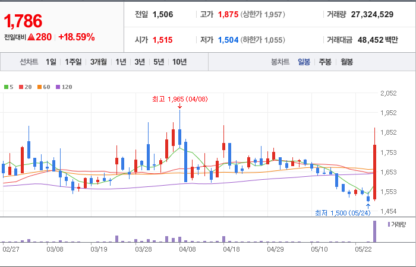The height and width of the screenshot is (267, 416).
Task: Show the 10년 line chart
Action: (179, 62)
